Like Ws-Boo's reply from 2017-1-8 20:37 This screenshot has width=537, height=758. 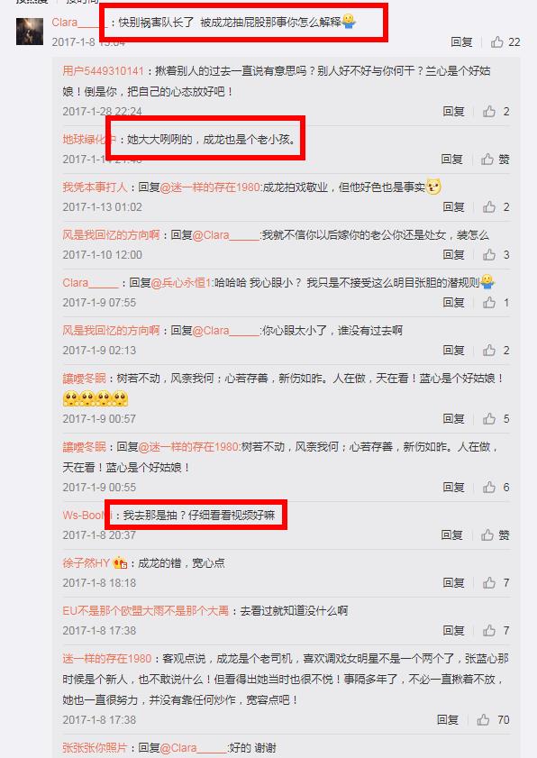click(487, 534)
